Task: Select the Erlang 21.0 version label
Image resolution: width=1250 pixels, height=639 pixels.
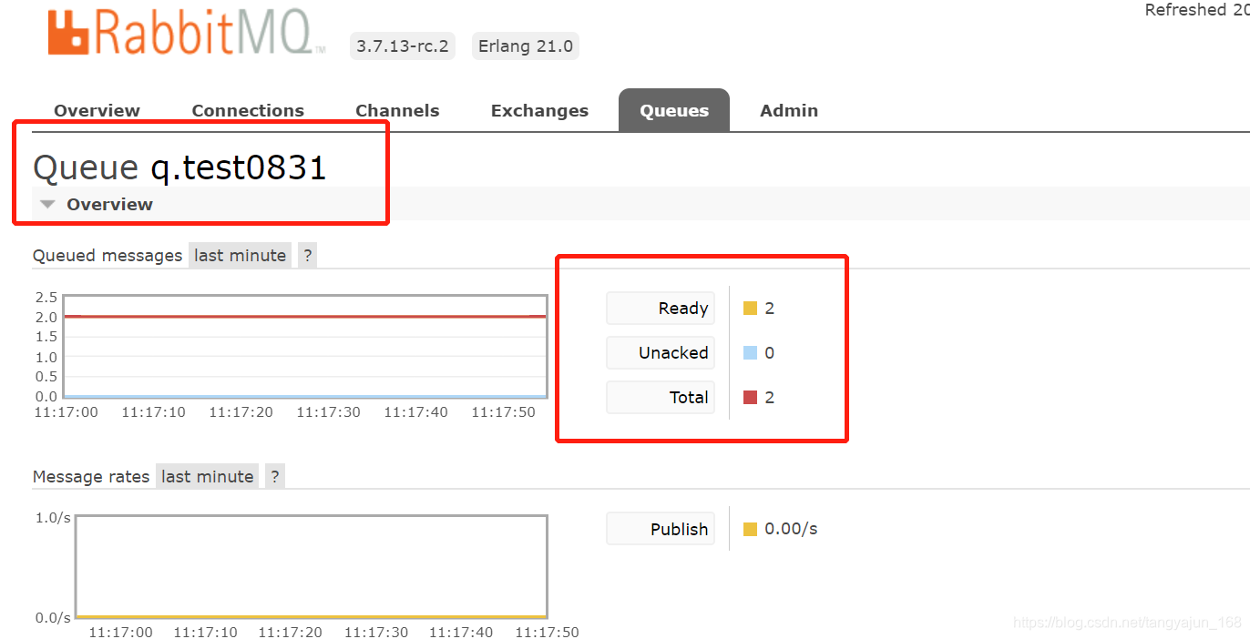Action: tap(526, 46)
